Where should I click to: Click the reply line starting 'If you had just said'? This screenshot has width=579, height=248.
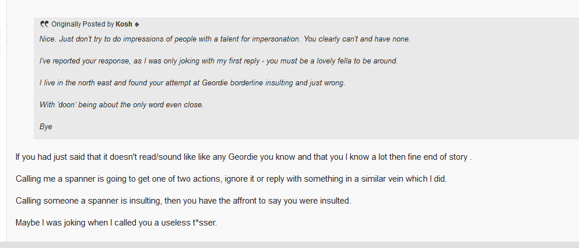[244, 157]
